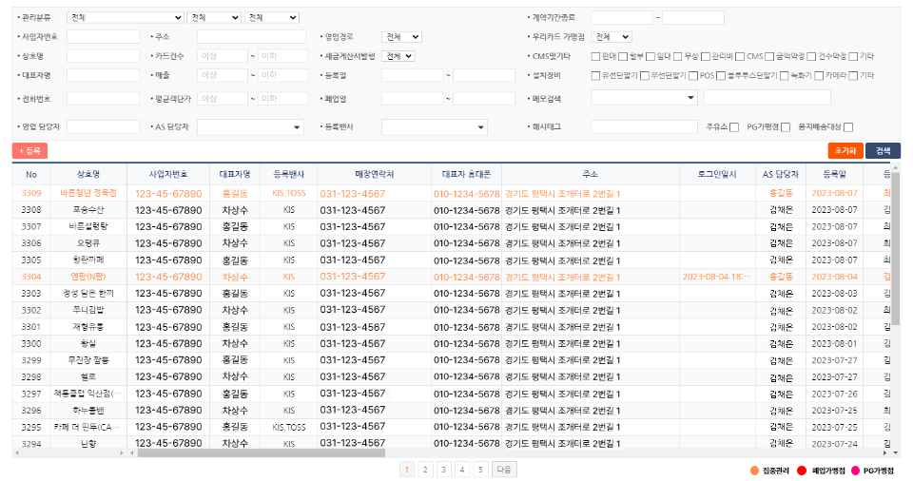Screen dimensions: 913x481
Task: Go to page 4
Action: (x=462, y=470)
